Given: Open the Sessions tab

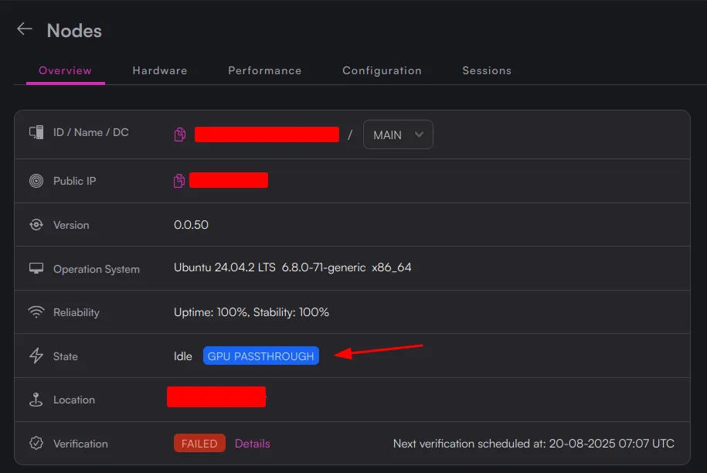Looking at the screenshot, I should 487,70.
